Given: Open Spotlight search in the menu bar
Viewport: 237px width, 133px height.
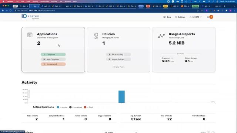Looking at the screenshot, I should [213, 1].
